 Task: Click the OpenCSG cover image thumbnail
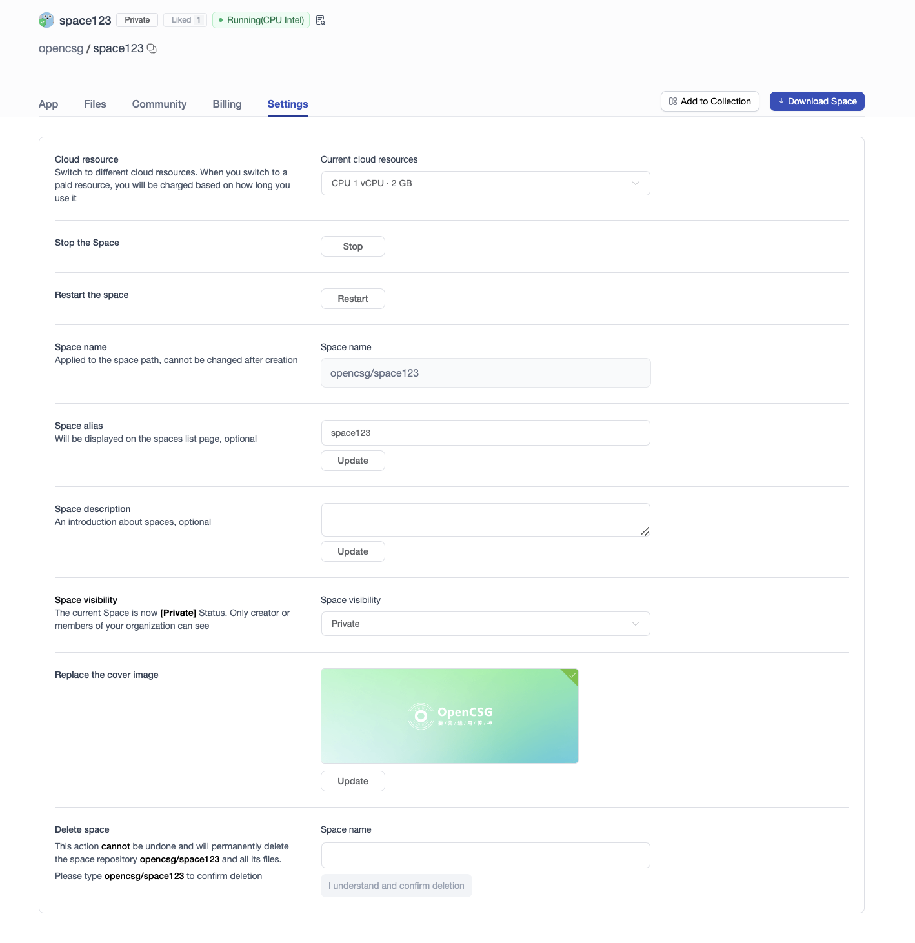pos(449,715)
